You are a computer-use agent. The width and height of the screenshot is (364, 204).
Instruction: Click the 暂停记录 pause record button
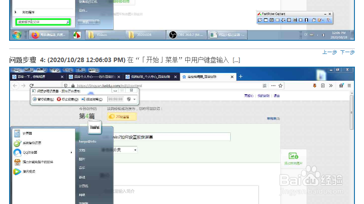pos(43,99)
